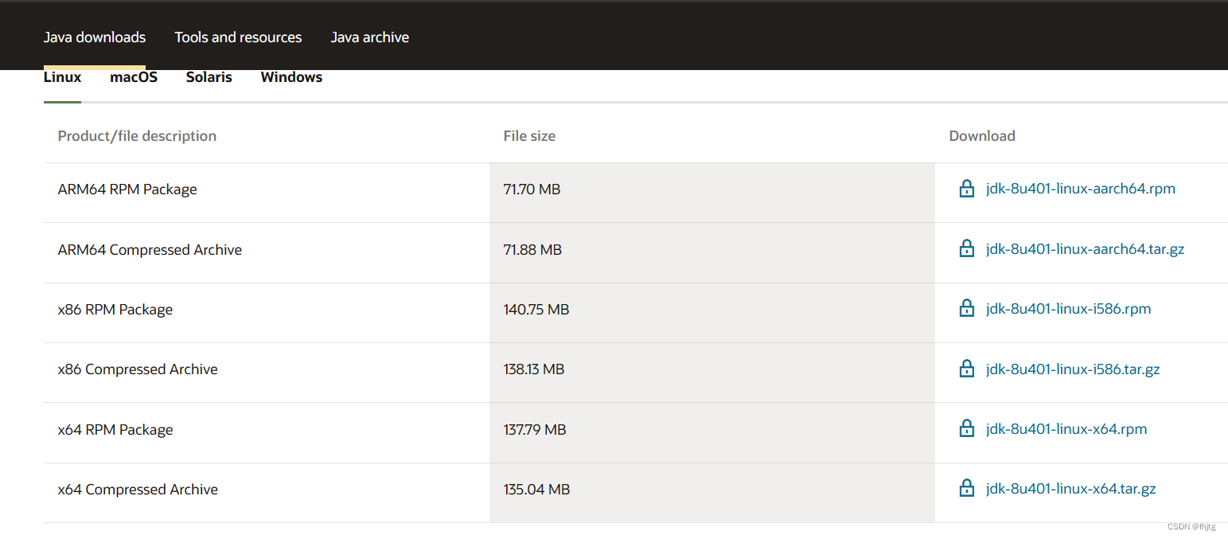Click lock icon beside jdk-8u401-linux-x64.rpm
This screenshot has width=1228, height=539.
coord(967,428)
